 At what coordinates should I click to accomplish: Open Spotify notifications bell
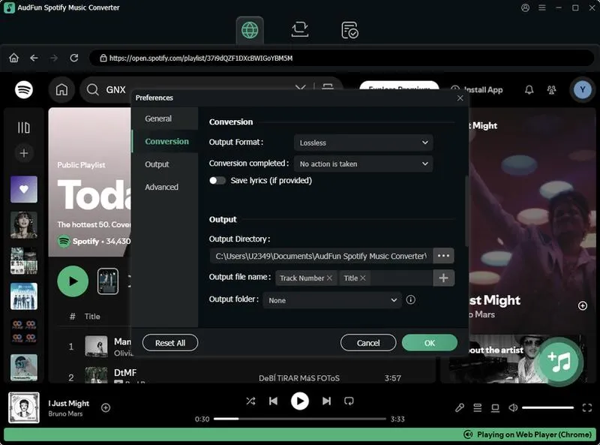click(x=529, y=89)
